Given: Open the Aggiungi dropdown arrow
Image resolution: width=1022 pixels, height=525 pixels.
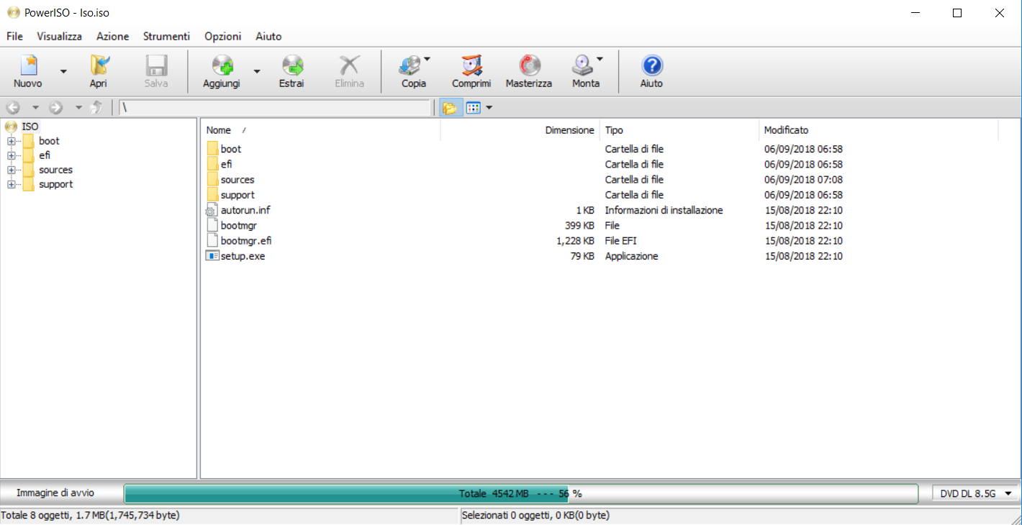Looking at the screenshot, I should [x=257, y=71].
